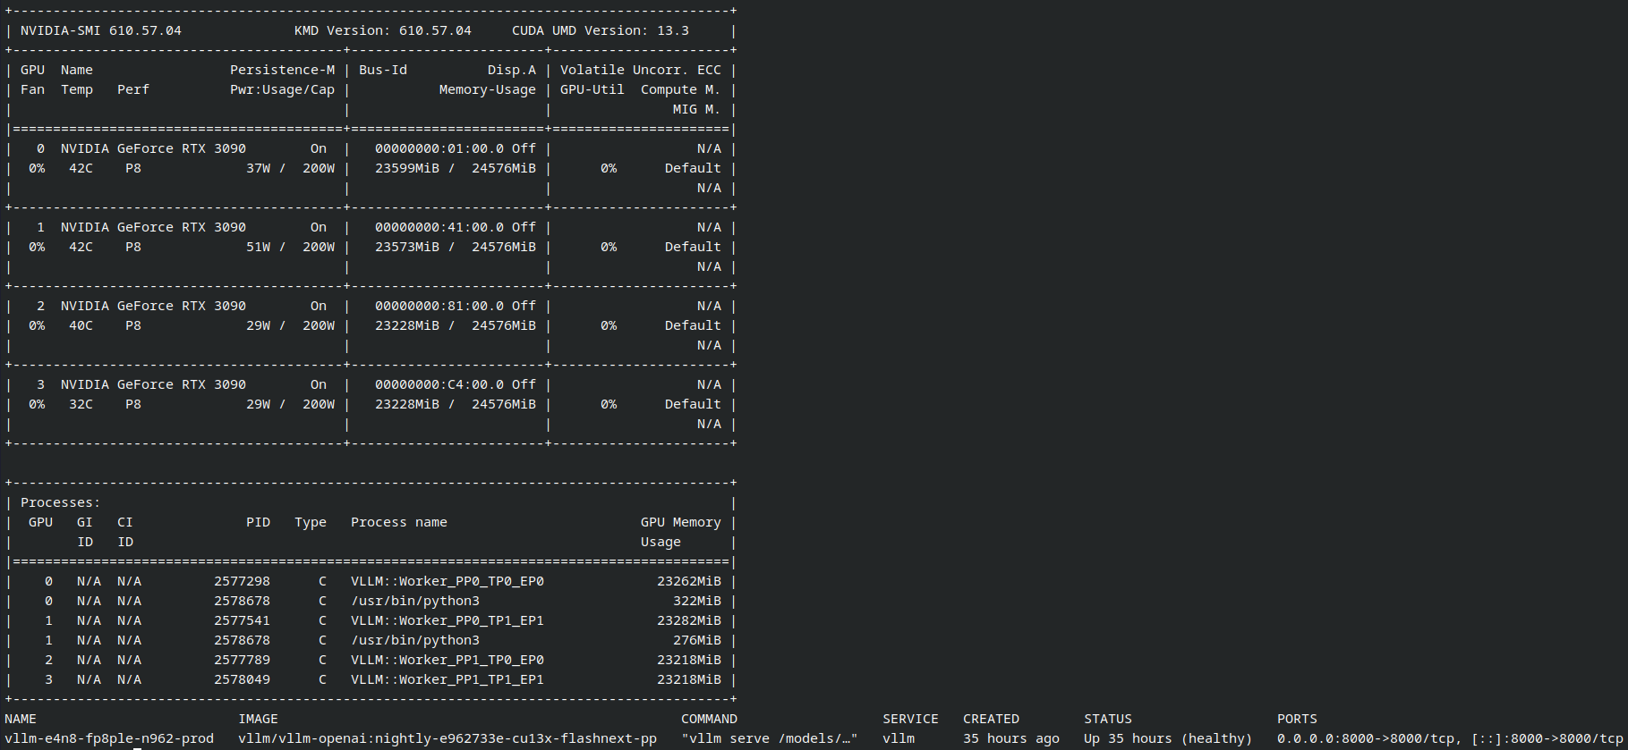Click the NVIDIA-SMI 610.57.04 version text
Screen dimensions: 1628x750
101,30
